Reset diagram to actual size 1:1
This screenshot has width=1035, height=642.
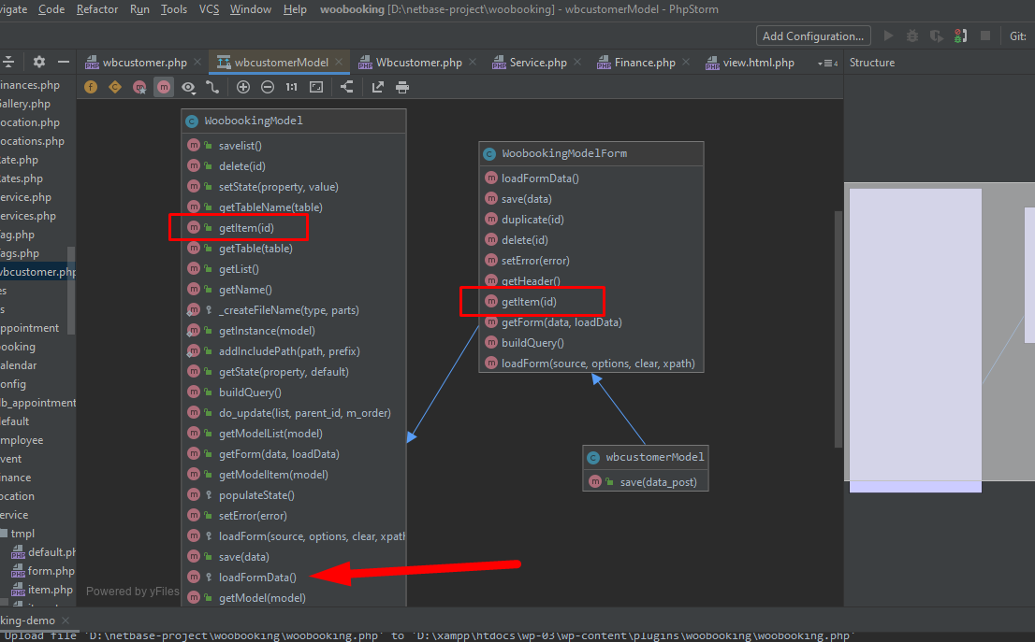pos(292,87)
